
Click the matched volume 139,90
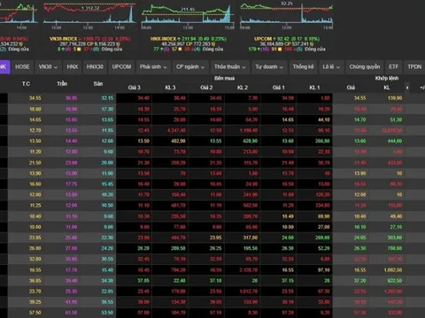point(395,98)
